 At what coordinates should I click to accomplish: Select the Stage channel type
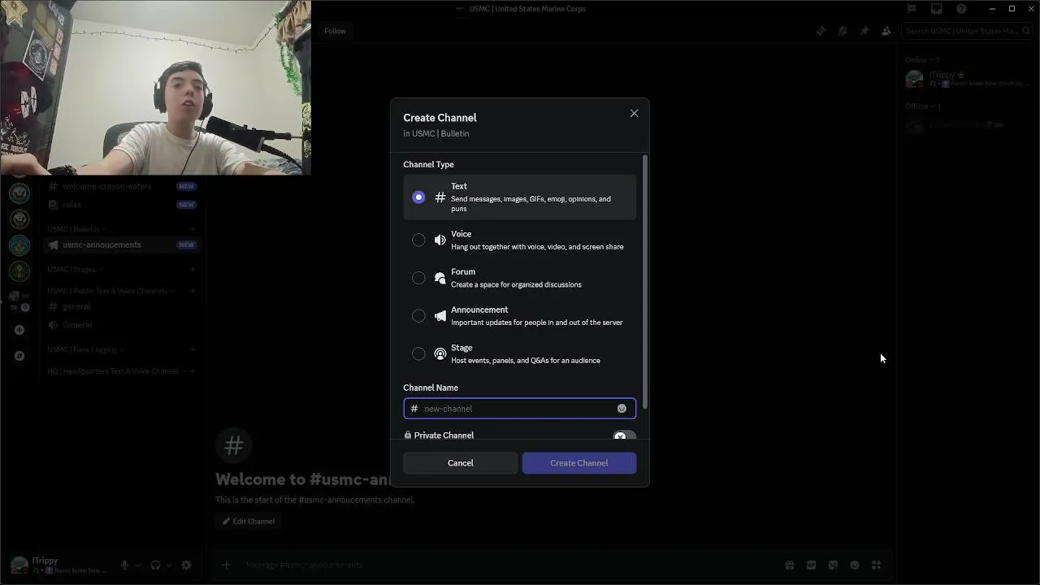(x=519, y=353)
